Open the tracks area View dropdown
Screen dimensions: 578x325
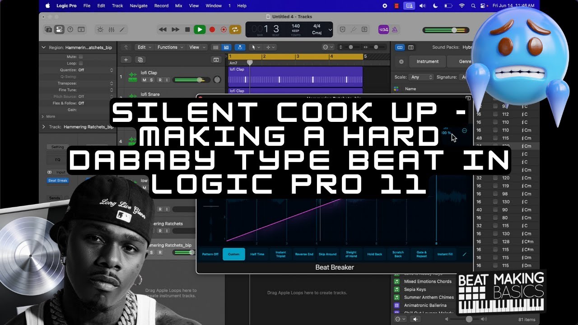tap(196, 47)
